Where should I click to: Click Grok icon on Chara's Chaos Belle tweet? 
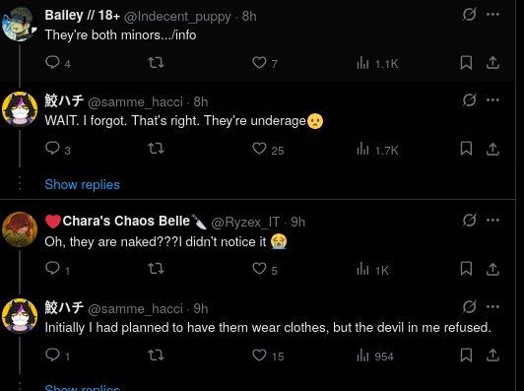coord(469,221)
